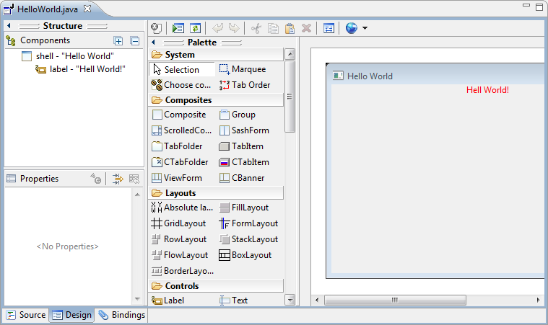Image resolution: width=548 pixels, height=325 pixels.
Task: Click the Copy icon in toolbar
Action: (x=273, y=28)
